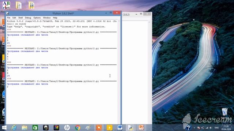The image size is (234, 131).
Task: Click the first RESTART line in the Shell
Action: (x=62, y=32)
